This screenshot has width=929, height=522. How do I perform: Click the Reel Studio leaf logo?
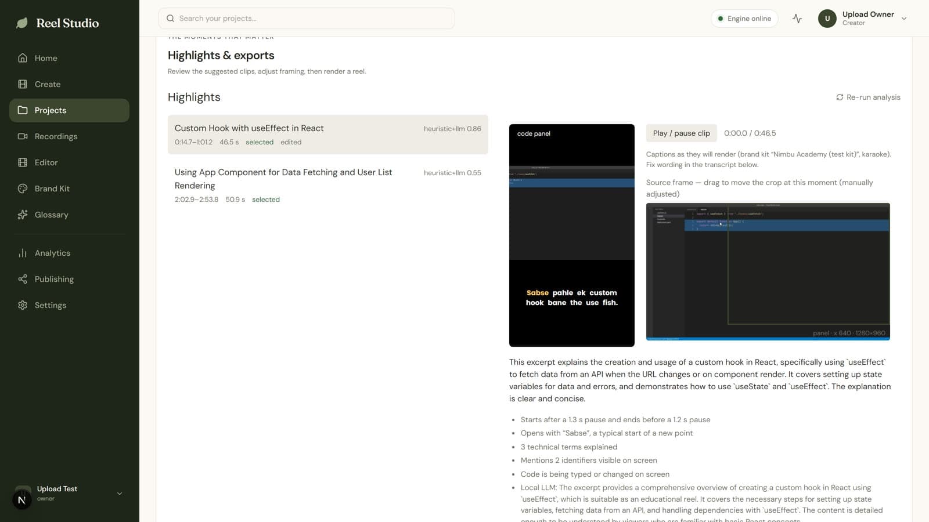point(22,23)
